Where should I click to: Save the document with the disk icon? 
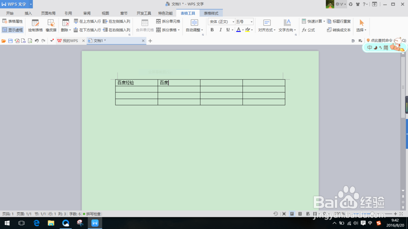(x=11, y=41)
